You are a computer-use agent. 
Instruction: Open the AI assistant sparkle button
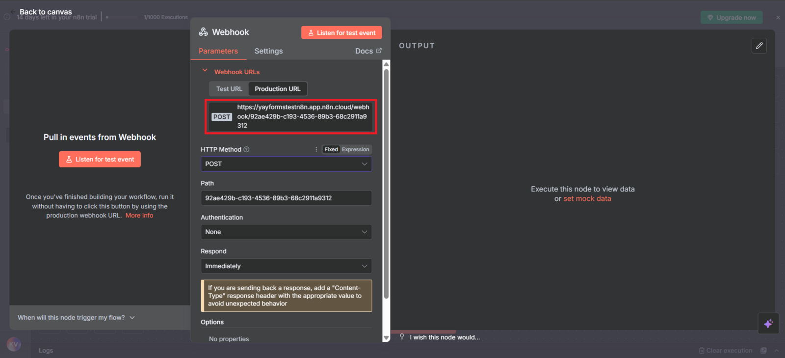click(x=768, y=323)
